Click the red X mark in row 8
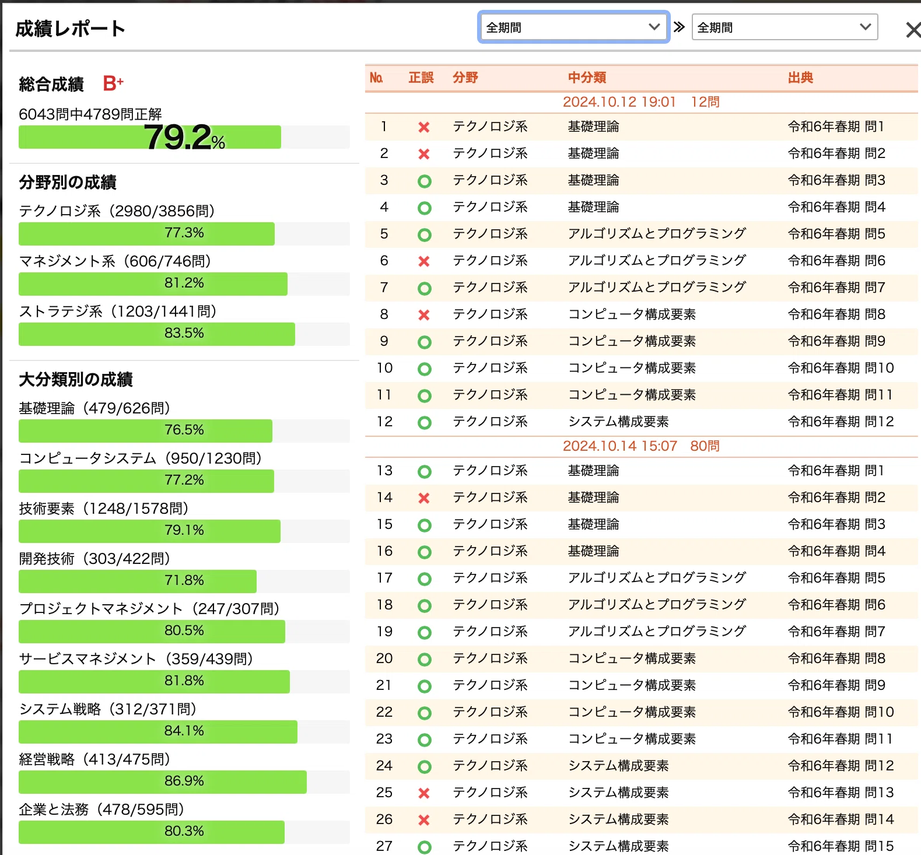Viewport: 921px width, 855px height. pyautogui.click(x=424, y=315)
